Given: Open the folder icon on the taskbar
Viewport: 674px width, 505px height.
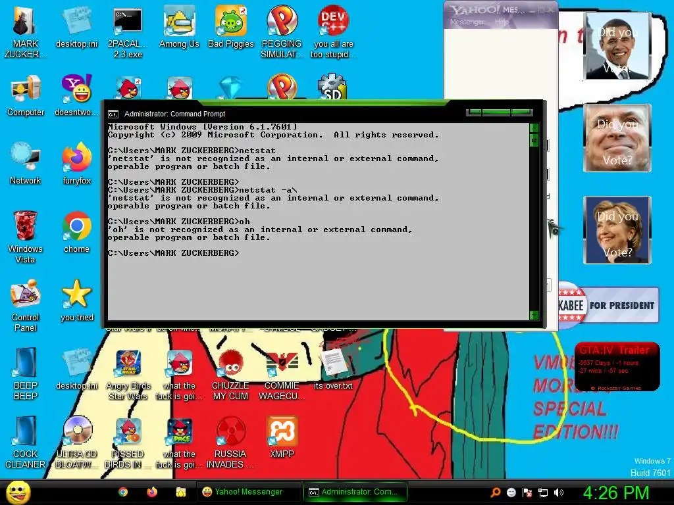Looking at the screenshot, I should click(x=180, y=492).
